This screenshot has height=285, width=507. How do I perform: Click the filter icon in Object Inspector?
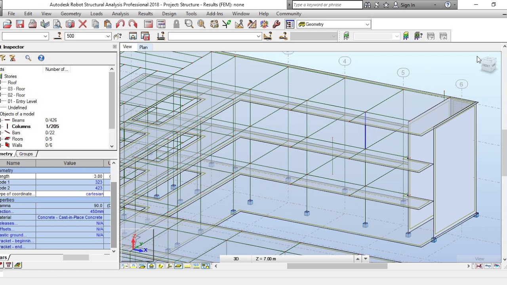click(3, 58)
